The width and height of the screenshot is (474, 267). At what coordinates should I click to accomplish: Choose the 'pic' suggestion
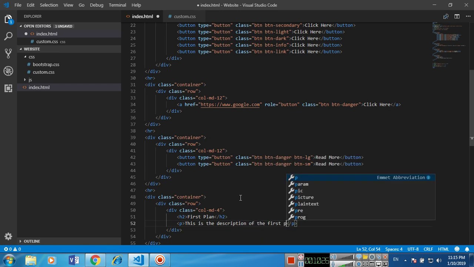(x=361, y=191)
